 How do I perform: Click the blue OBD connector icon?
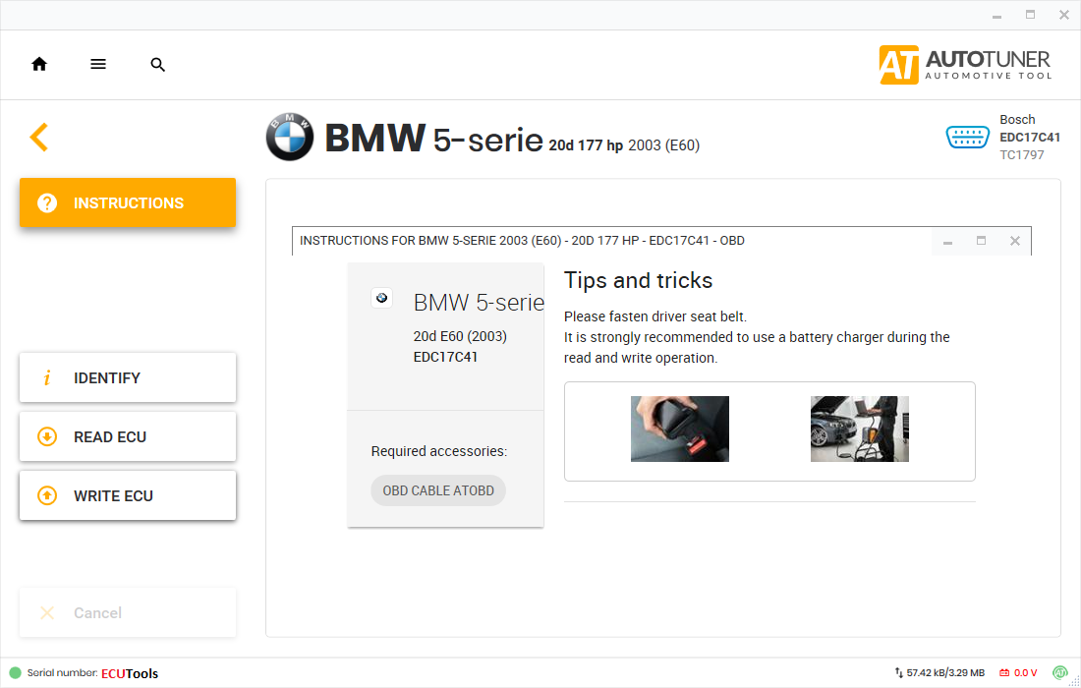click(967, 137)
